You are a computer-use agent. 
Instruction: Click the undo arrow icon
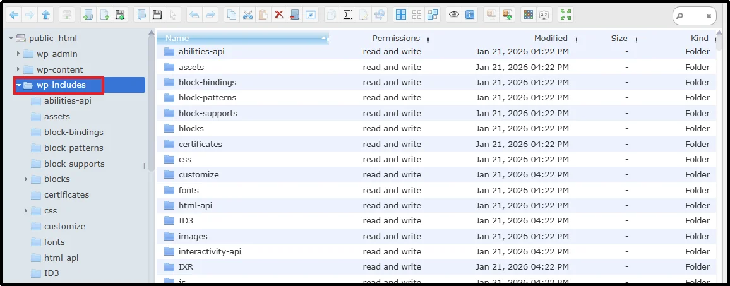[x=194, y=15]
